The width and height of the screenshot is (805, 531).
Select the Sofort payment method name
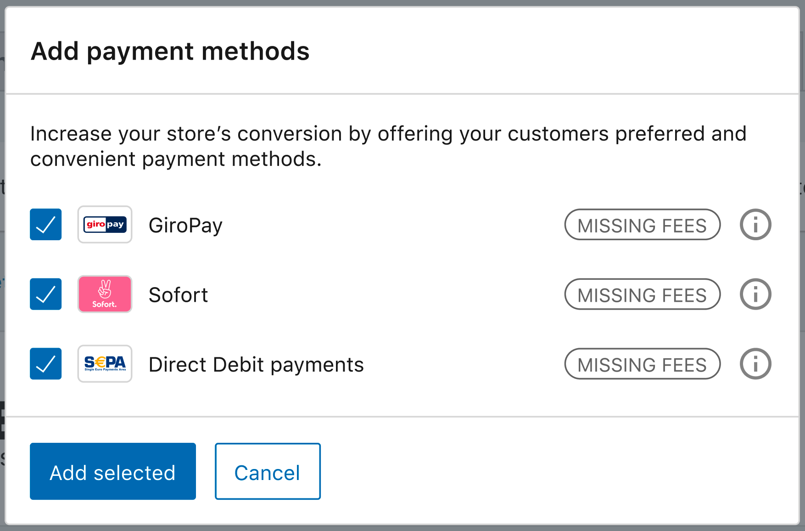coord(178,294)
